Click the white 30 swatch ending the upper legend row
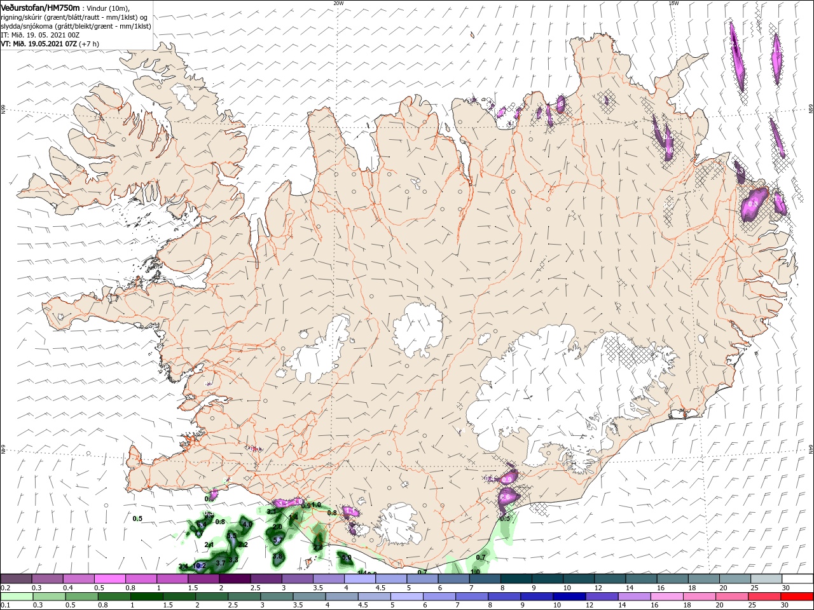This screenshot has width=814, height=610. click(x=796, y=578)
